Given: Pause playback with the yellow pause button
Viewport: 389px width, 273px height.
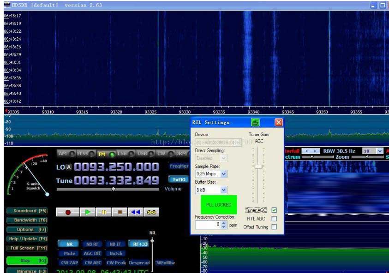Looking at the screenshot, I should [x=104, y=212].
